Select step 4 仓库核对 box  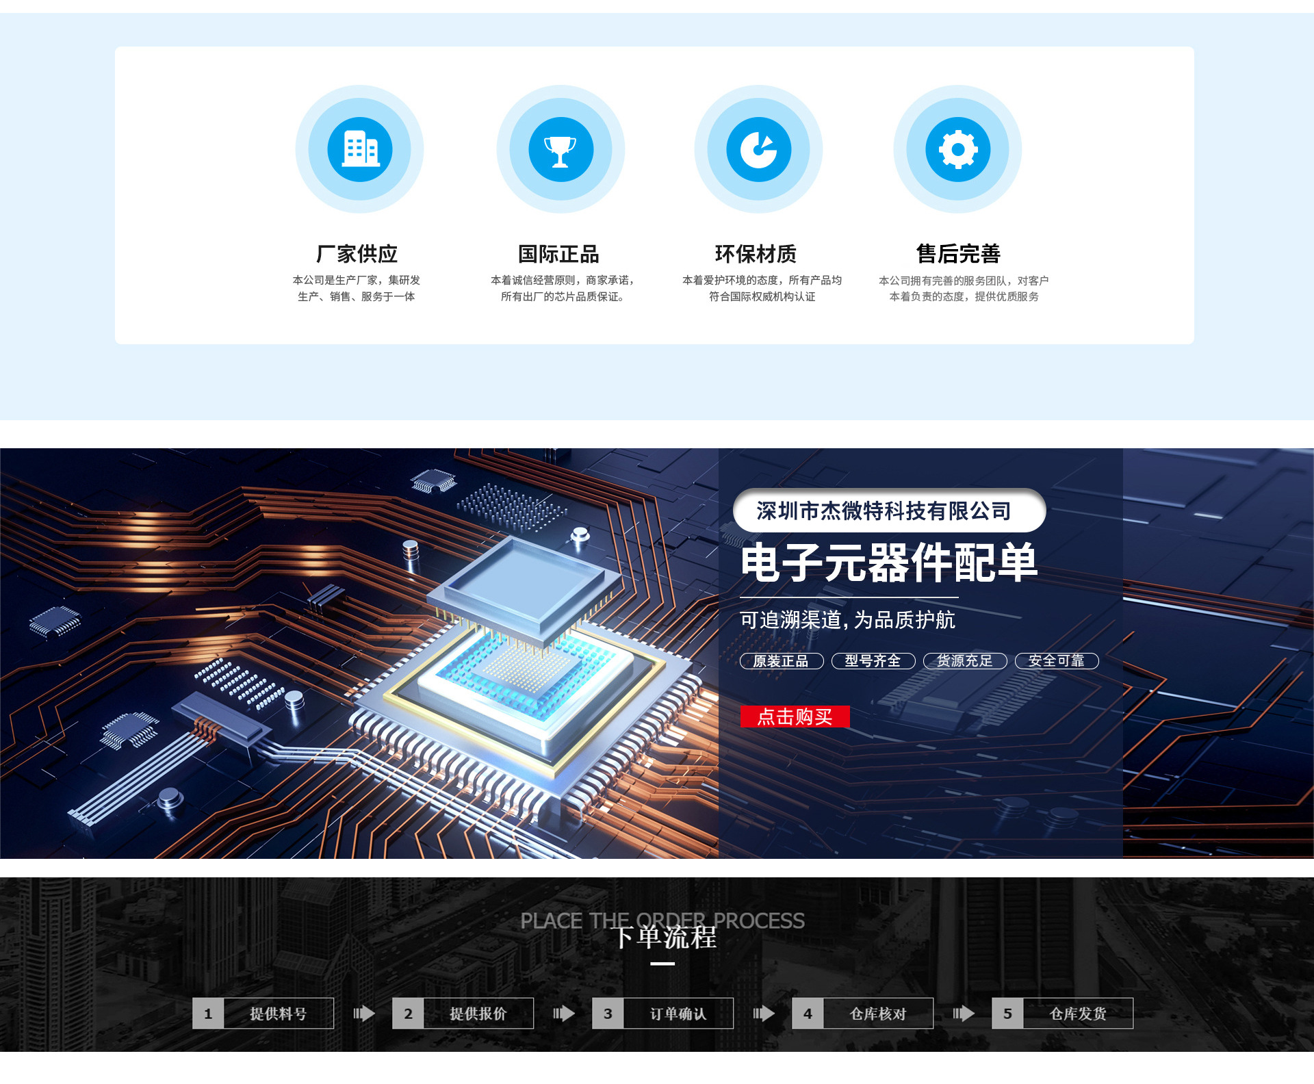[x=863, y=1013]
